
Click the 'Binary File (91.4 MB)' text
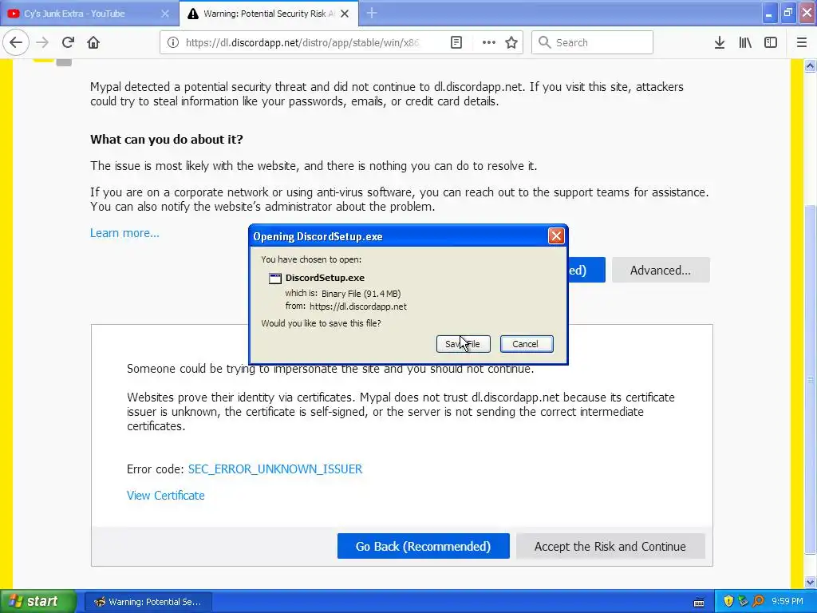pyautogui.click(x=361, y=294)
